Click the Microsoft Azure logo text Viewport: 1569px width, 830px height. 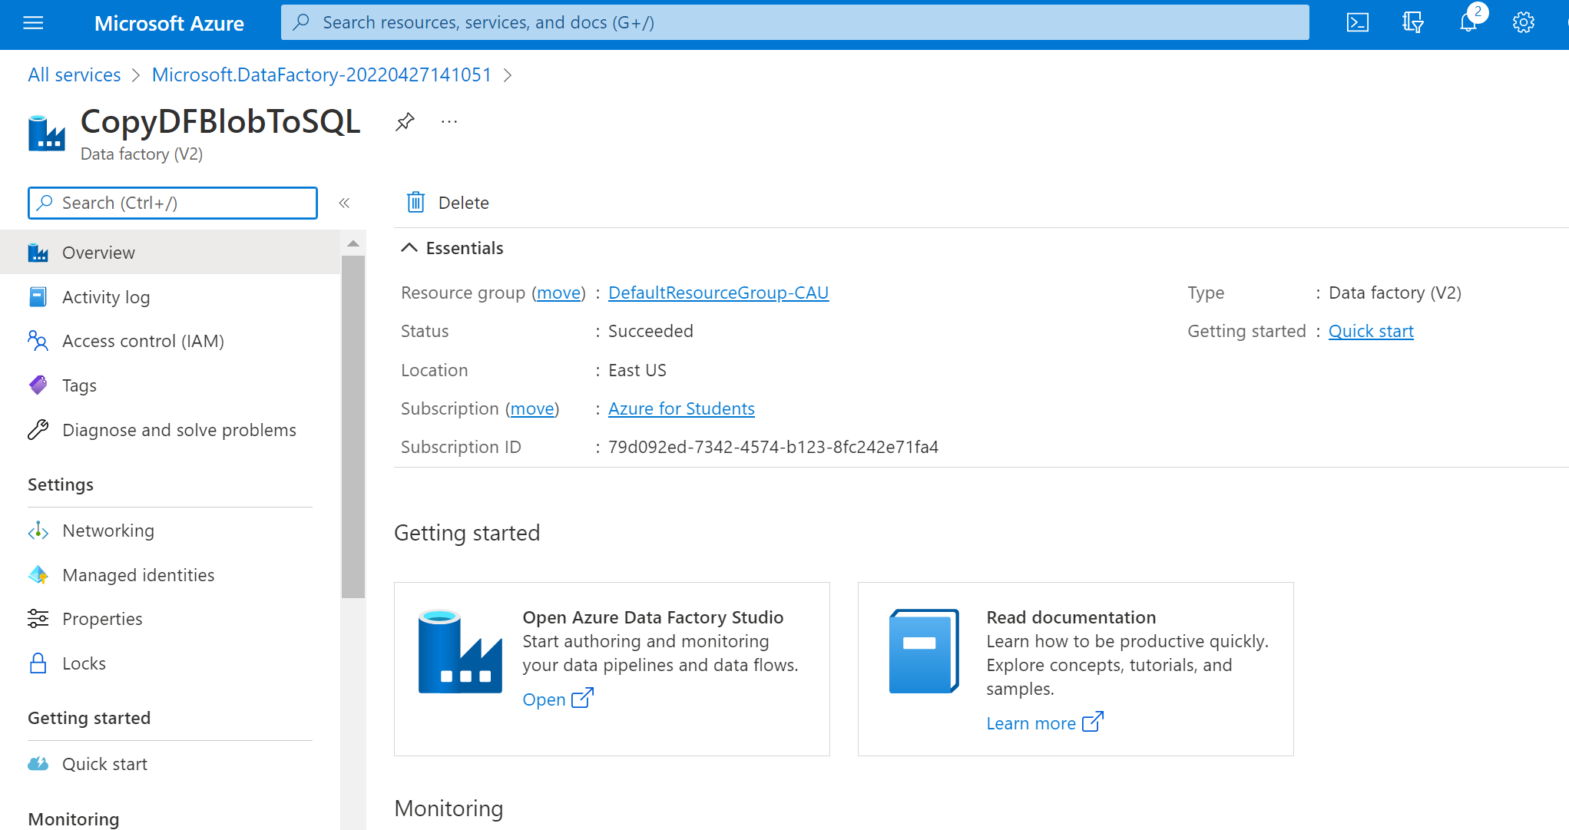pos(169,24)
